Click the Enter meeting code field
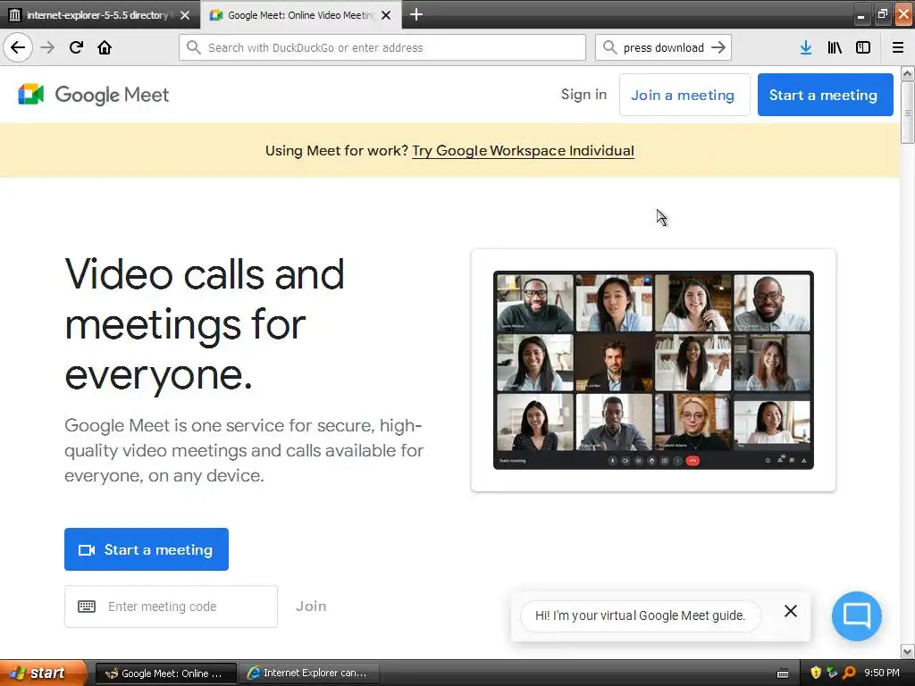 click(171, 607)
